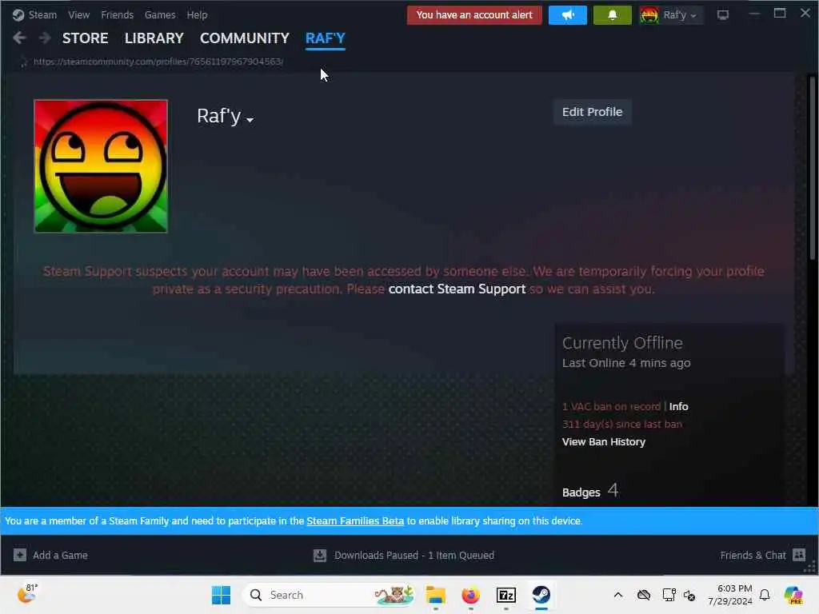The width and height of the screenshot is (819, 614).
Task: Open the Steam Families Beta link
Action: point(355,520)
